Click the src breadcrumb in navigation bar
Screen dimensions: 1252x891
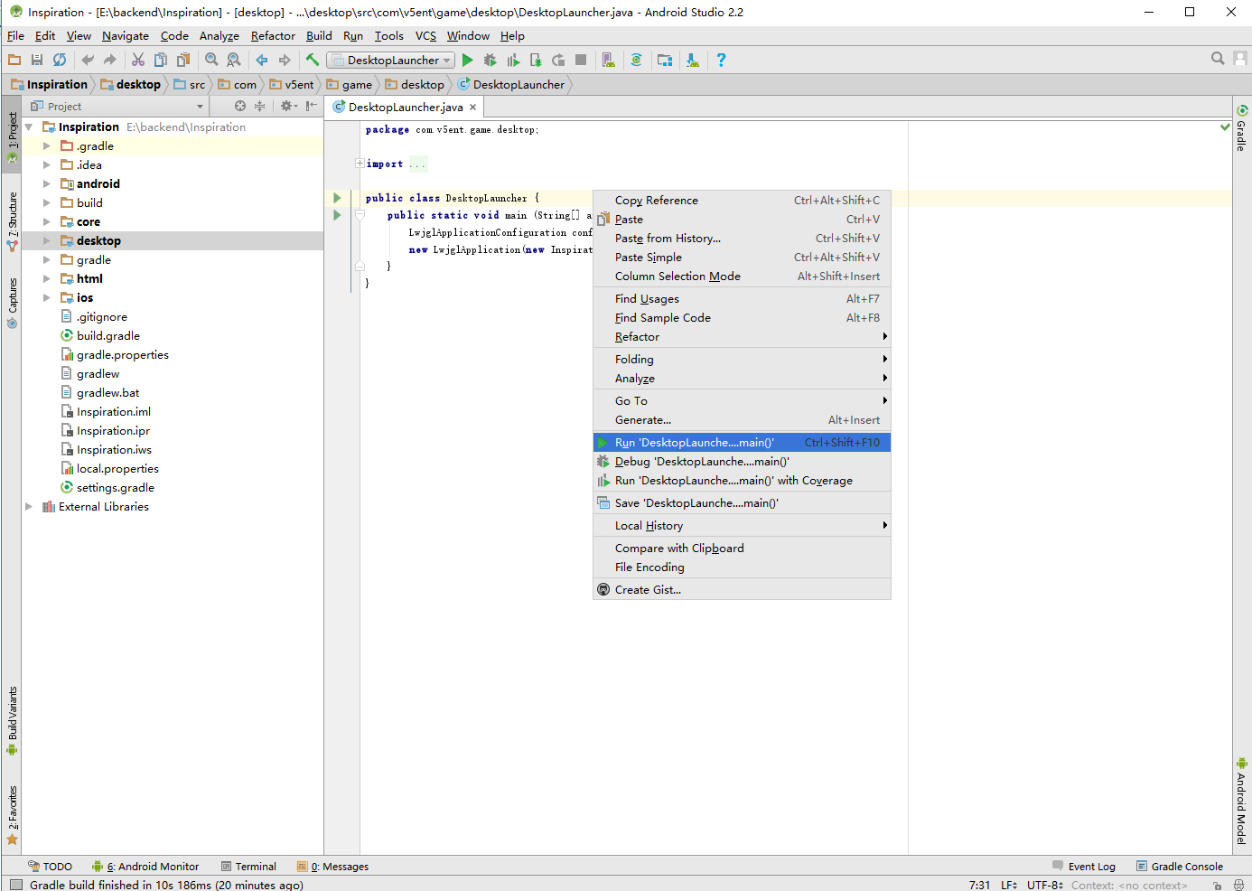(x=191, y=84)
